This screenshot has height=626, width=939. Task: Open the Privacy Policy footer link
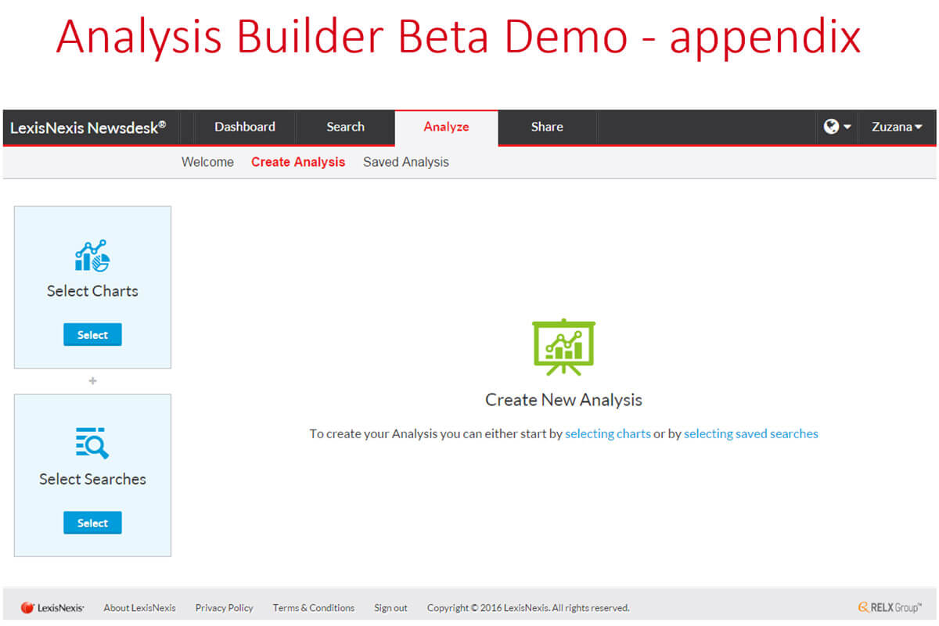(x=225, y=608)
